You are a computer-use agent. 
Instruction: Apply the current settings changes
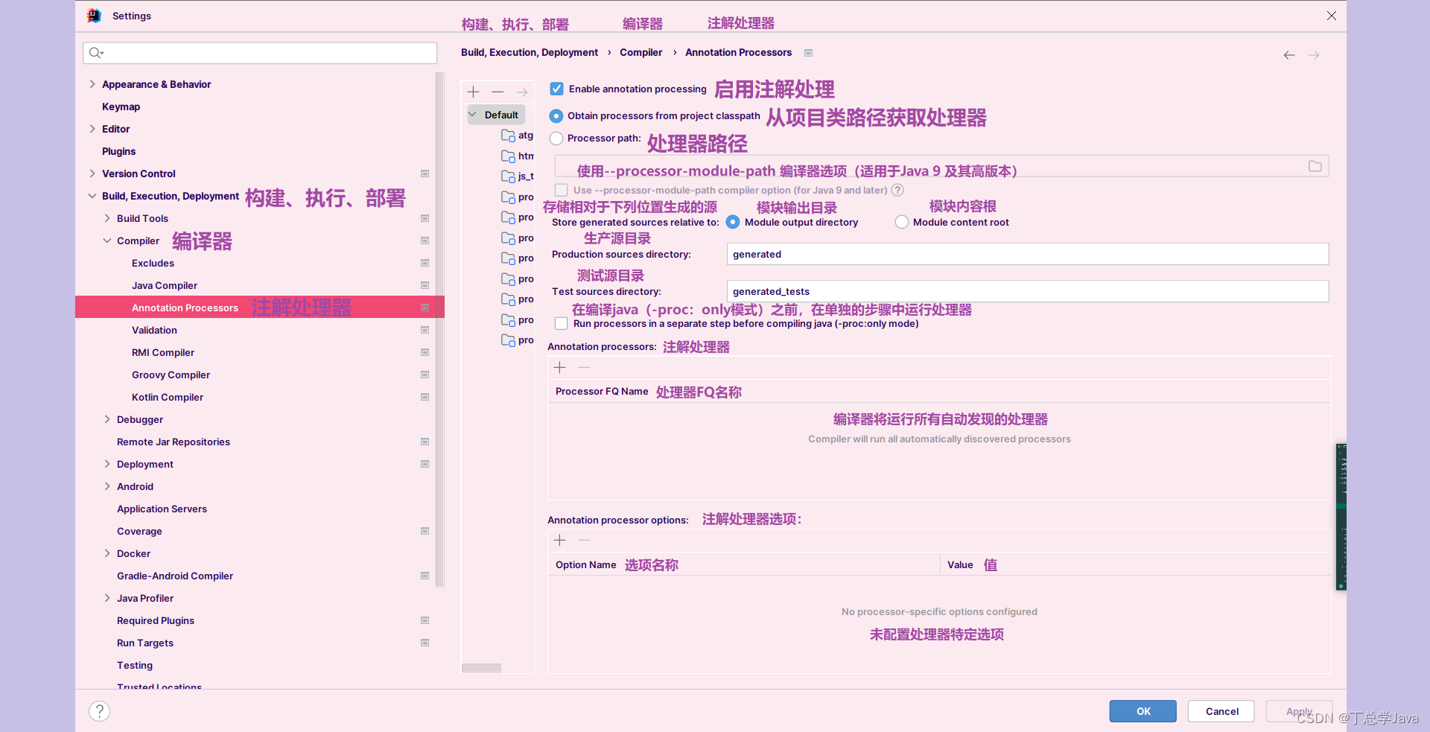coord(1299,711)
